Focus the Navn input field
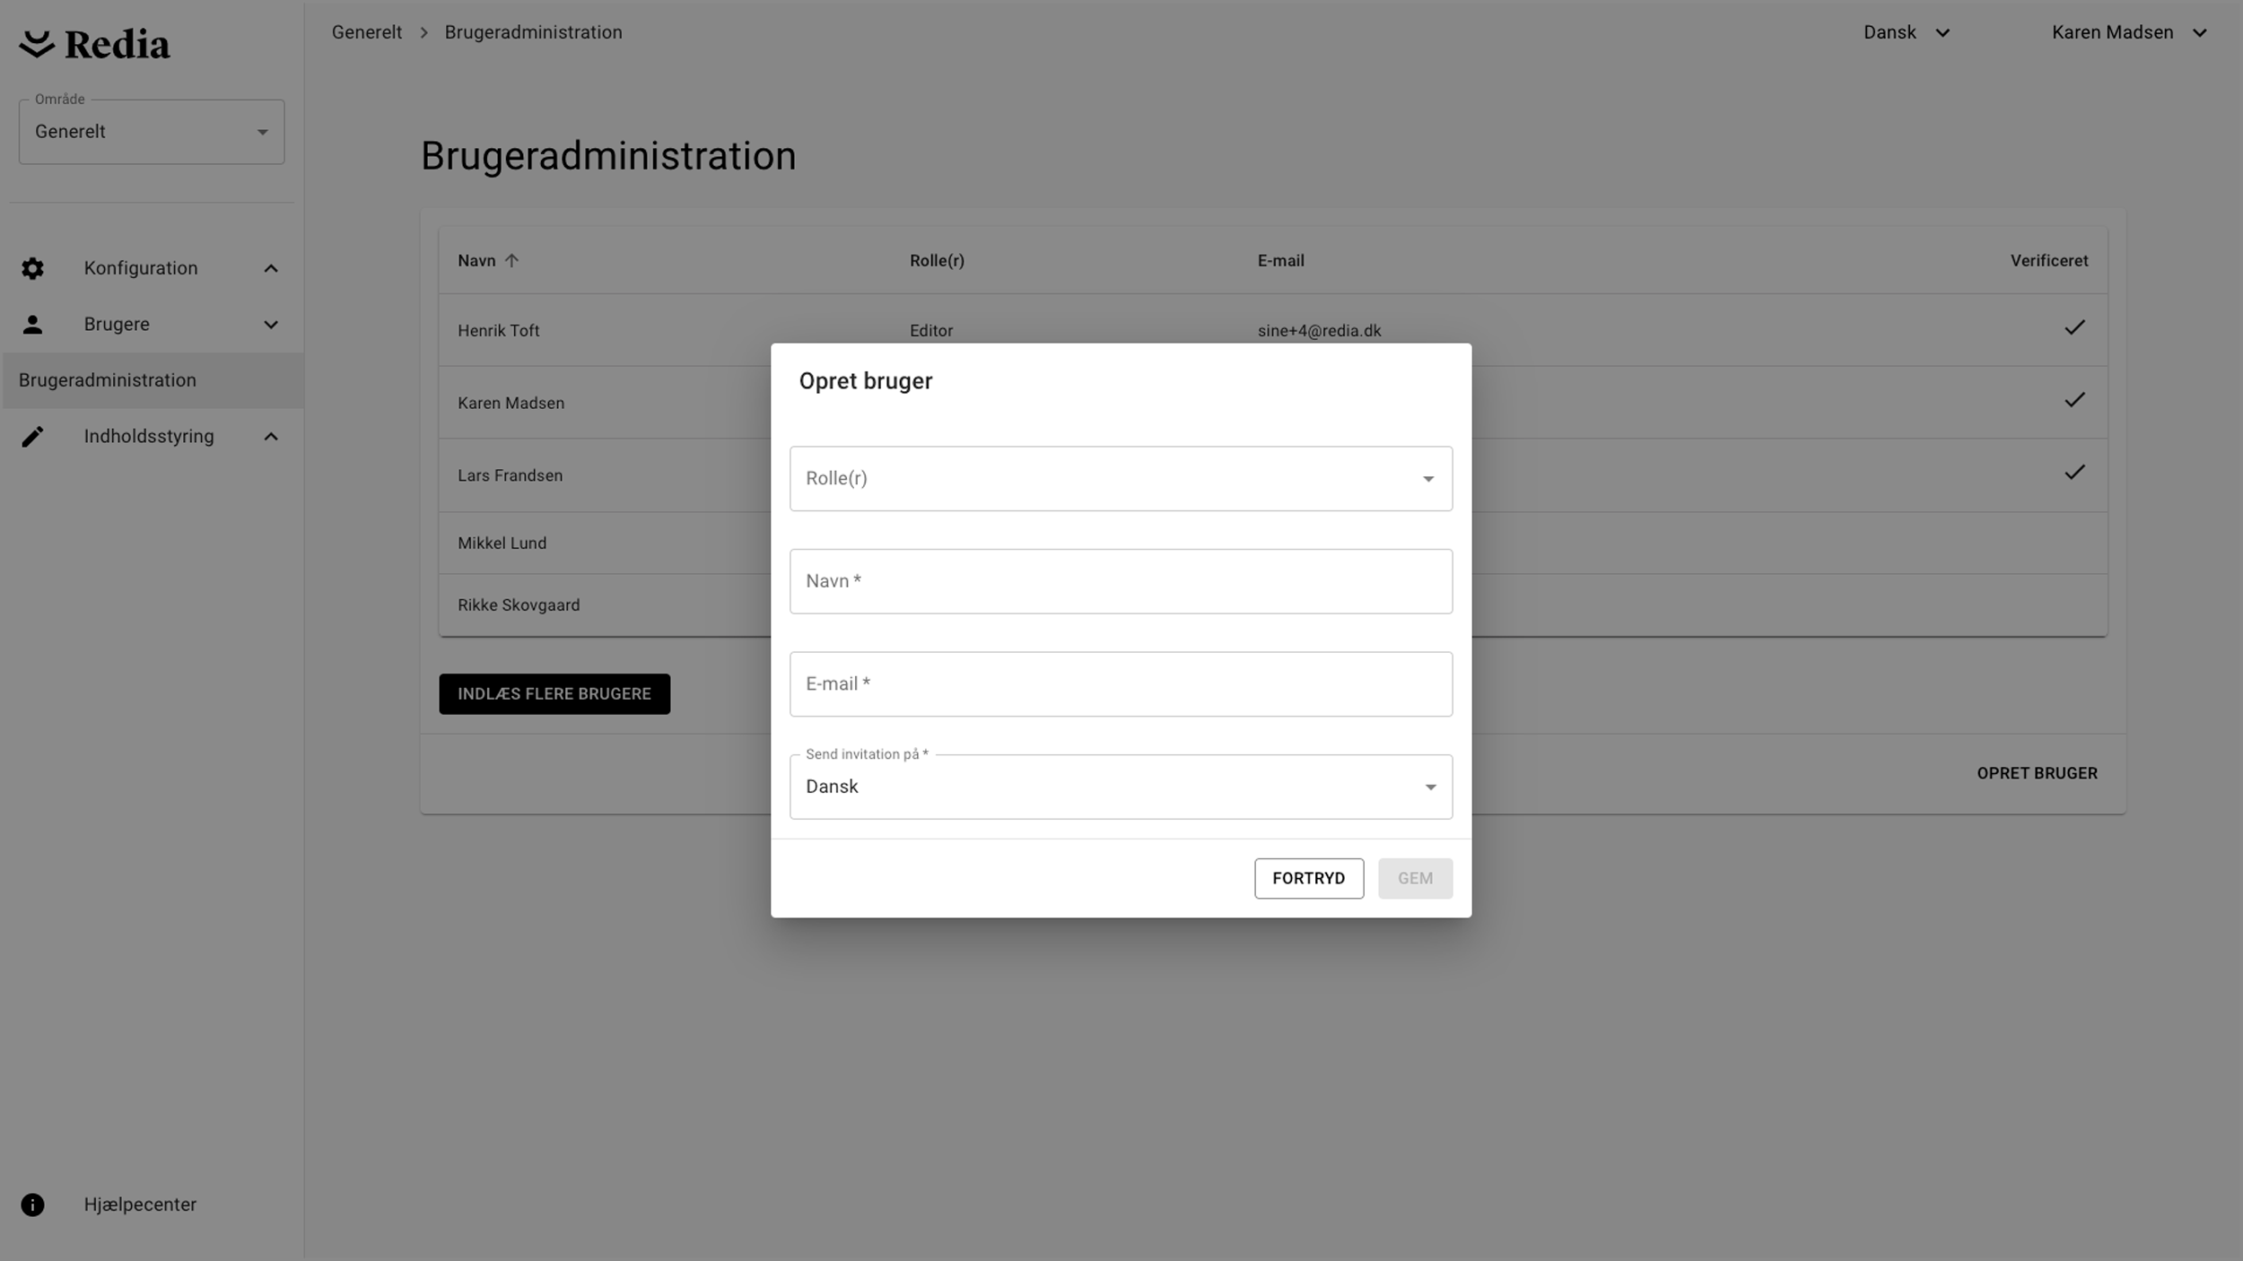Image resolution: width=2243 pixels, height=1261 pixels. point(1120,581)
